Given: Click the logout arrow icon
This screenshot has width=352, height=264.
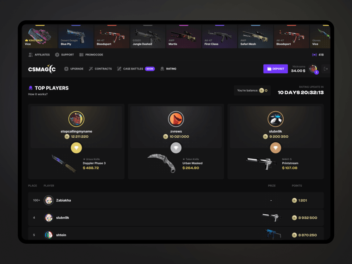Looking at the screenshot, I should tap(326, 69).
